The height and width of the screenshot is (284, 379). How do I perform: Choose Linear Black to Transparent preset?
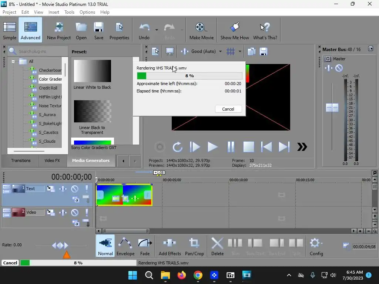point(92,118)
